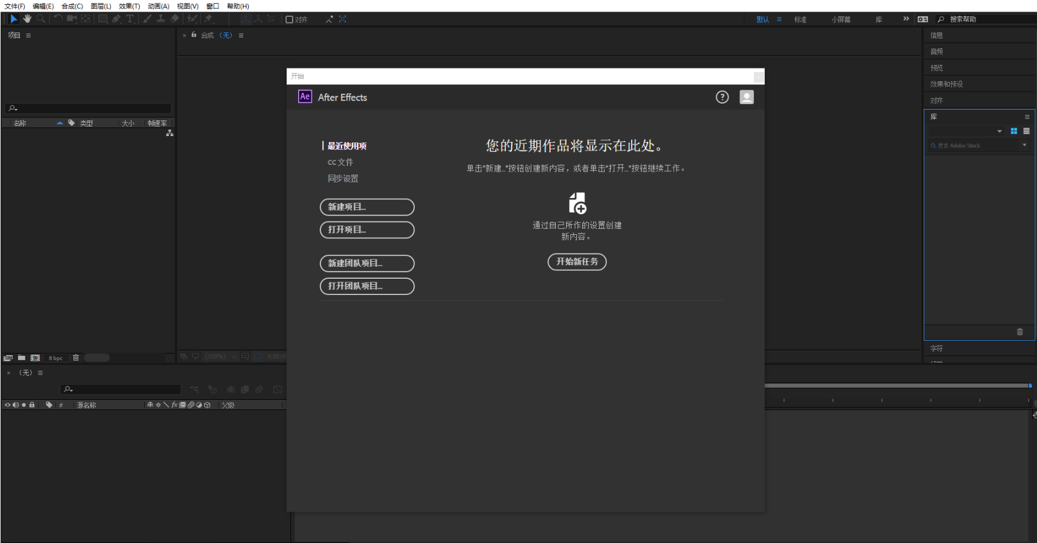Click the bounding box snapping icon
Screen dimensions: 1037x543
pos(343,19)
